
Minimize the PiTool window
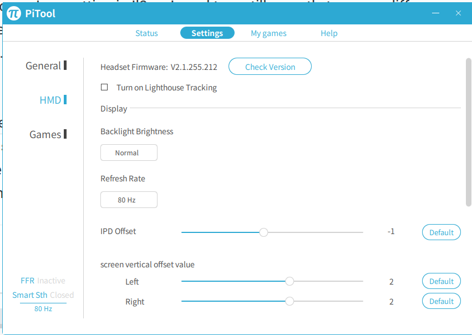(437, 13)
